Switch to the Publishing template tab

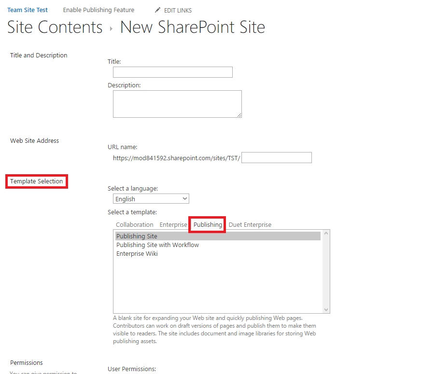point(208,224)
